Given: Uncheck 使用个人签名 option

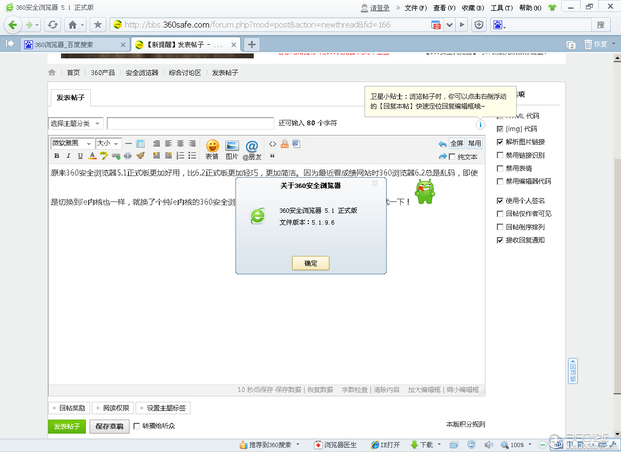Looking at the screenshot, I should tap(500, 201).
